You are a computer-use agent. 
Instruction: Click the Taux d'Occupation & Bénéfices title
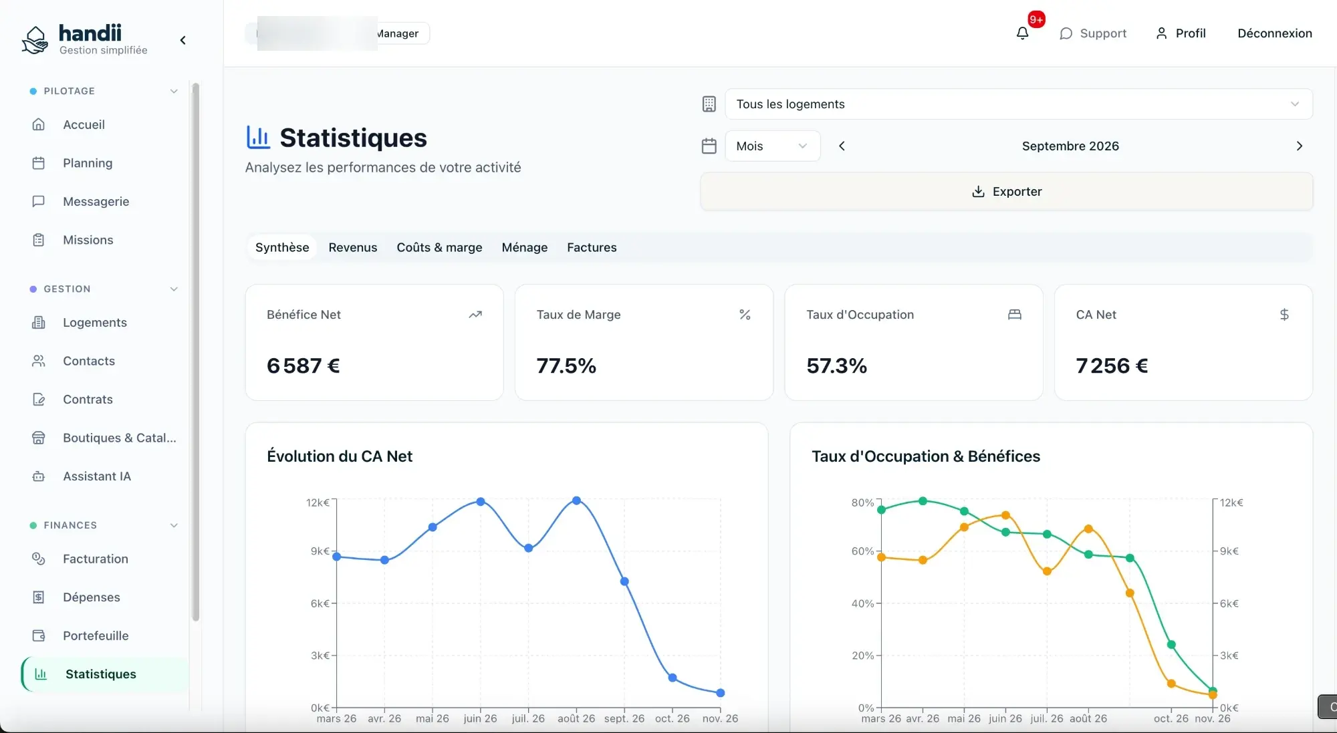[926, 456]
